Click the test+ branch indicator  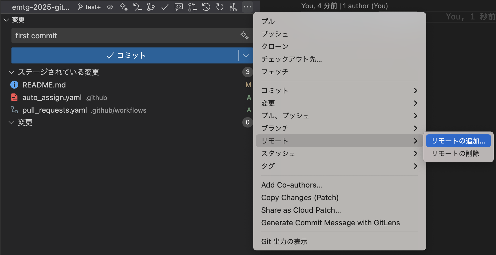pos(89,7)
